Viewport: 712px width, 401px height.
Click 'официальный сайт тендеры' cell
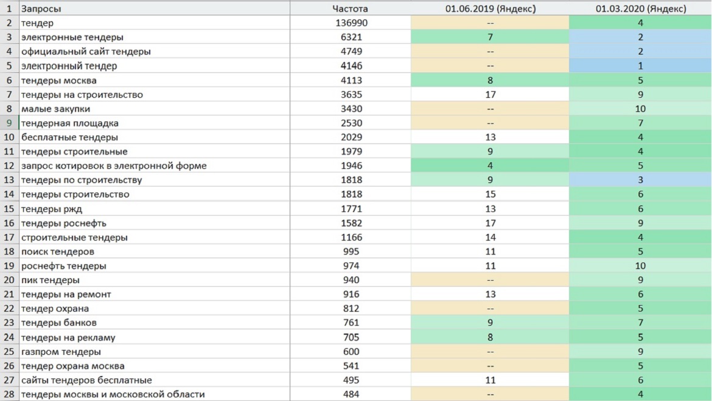[x=155, y=51]
